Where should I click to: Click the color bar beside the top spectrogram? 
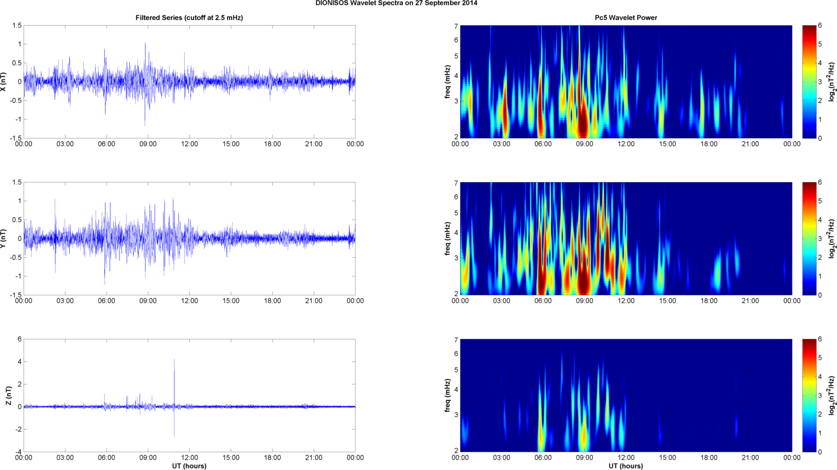point(809,81)
